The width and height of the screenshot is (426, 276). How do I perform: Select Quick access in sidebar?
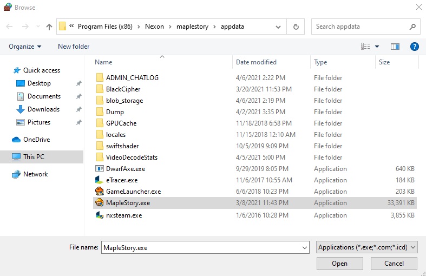pyautogui.click(x=42, y=70)
